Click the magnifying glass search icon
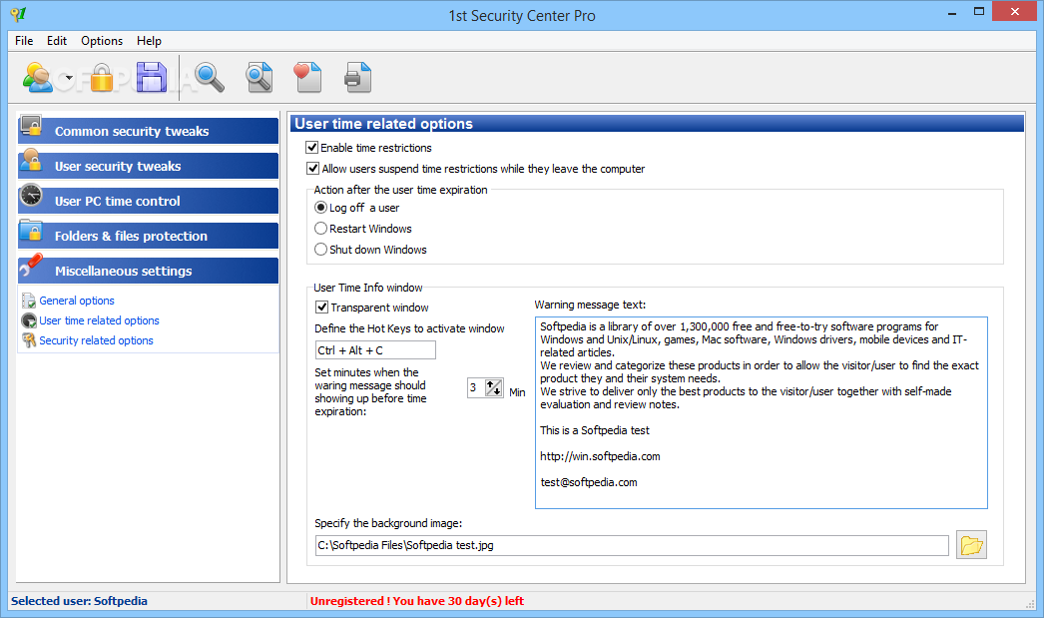The width and height of the screenshot is (1044, 618). (x=209, y=77)
